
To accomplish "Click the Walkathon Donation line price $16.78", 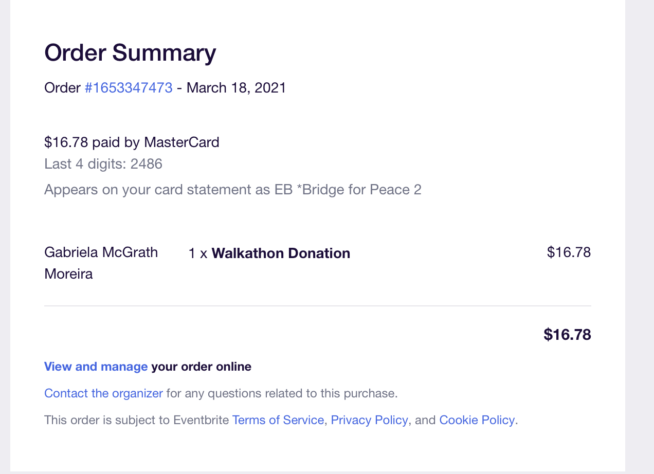I will point(569,252).
